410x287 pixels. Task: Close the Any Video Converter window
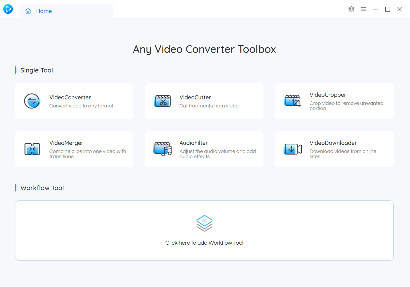coord(399,9)
